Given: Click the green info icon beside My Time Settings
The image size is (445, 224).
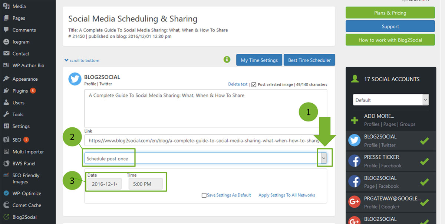Looking at the screenshot, I should coord(227,60).
